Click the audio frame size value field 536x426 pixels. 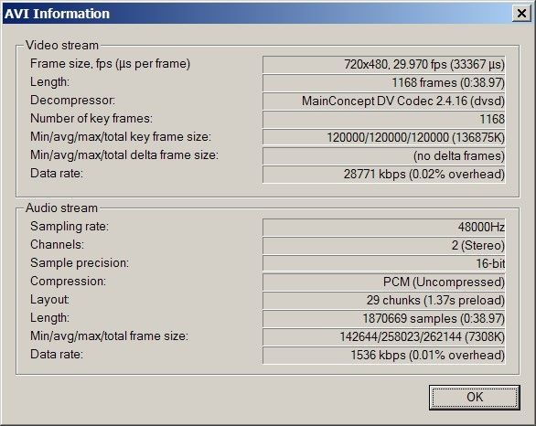click(384, 337)
